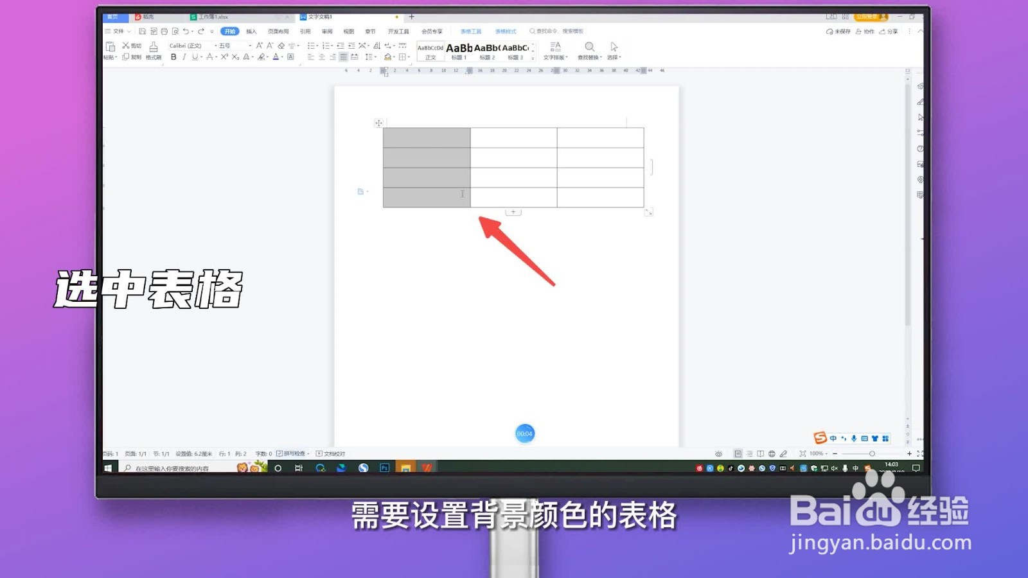
Task: Open the 表格工具 Table Tools tab
Action: [471, 31]
